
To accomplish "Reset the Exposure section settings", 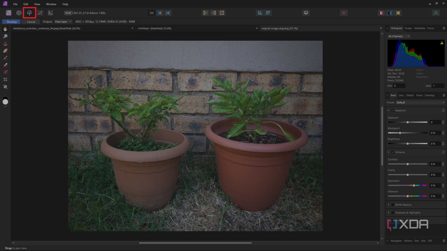I will (x=443, y=110).
